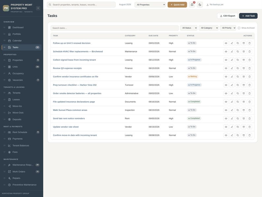
Task: Click the CSV Export button
Action: click(227, 16)
